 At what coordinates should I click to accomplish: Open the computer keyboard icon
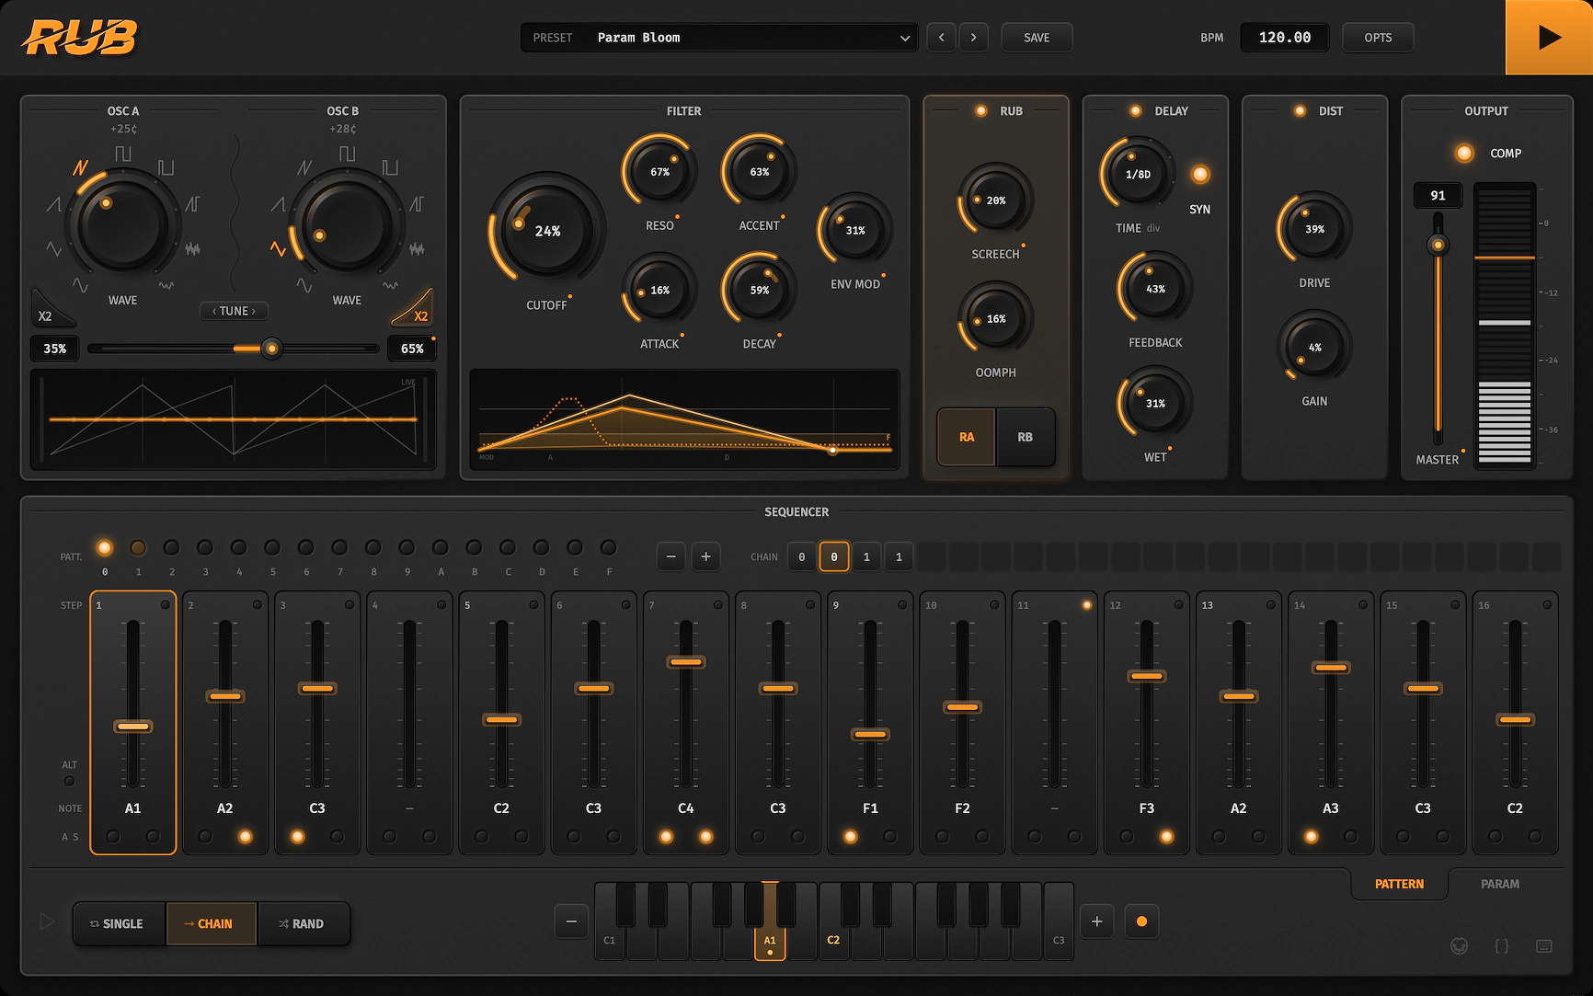click(x=1544, y=945)
